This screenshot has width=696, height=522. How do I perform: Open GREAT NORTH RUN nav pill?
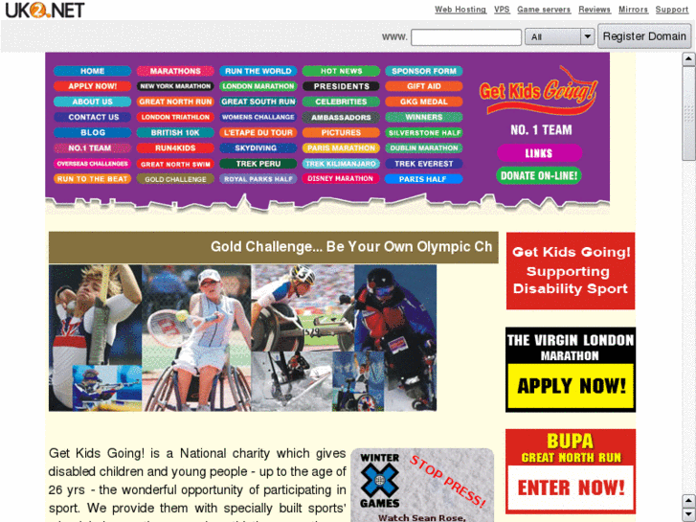[x=175, y=102]
